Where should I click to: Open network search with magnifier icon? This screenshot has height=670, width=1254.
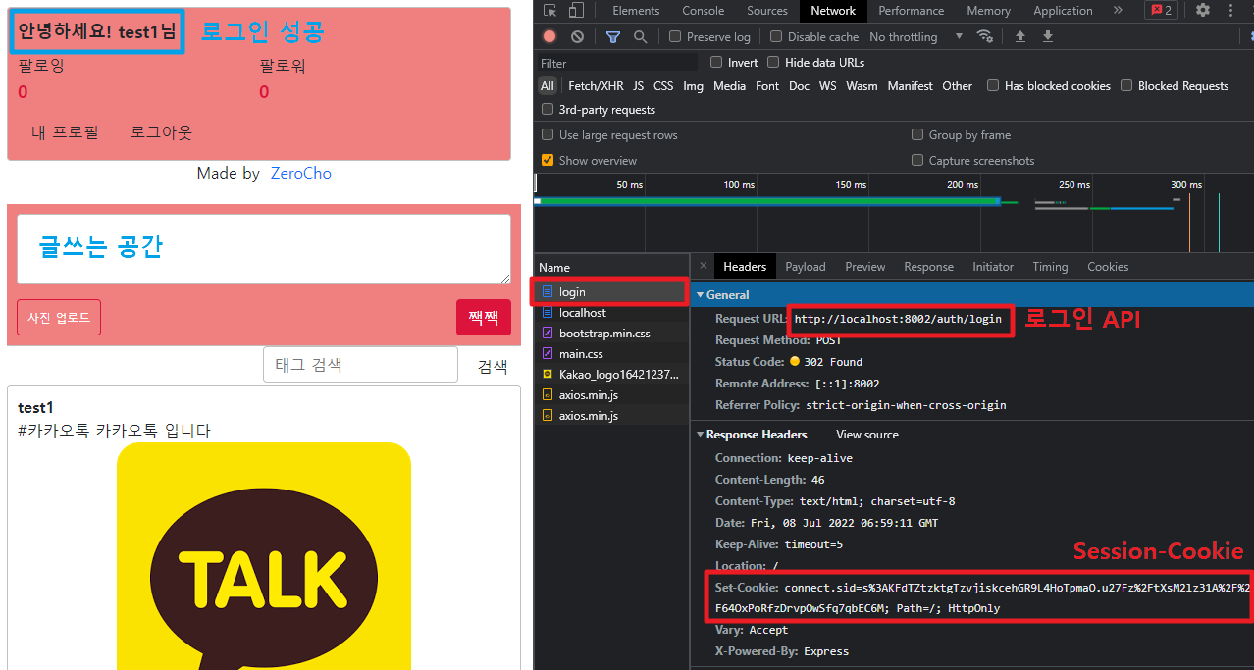click(x=640, y=36)
